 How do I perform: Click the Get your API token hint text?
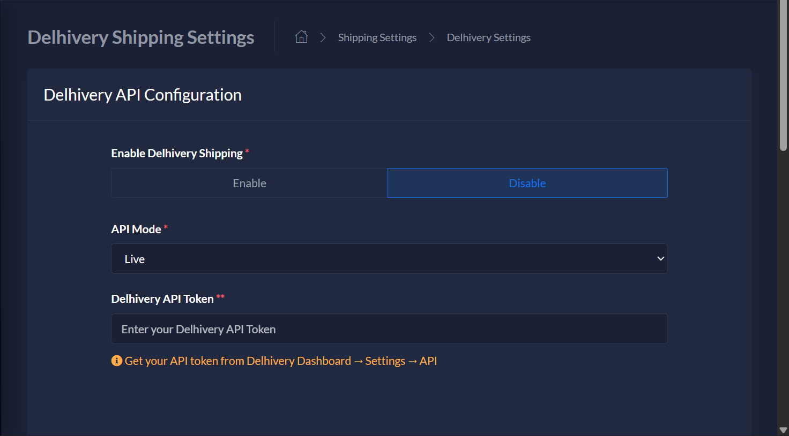click(x=280, y=361)
